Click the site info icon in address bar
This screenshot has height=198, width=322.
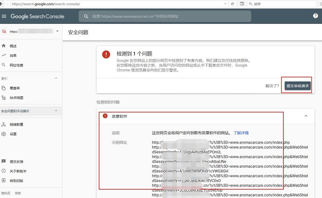tap(8, 4)
